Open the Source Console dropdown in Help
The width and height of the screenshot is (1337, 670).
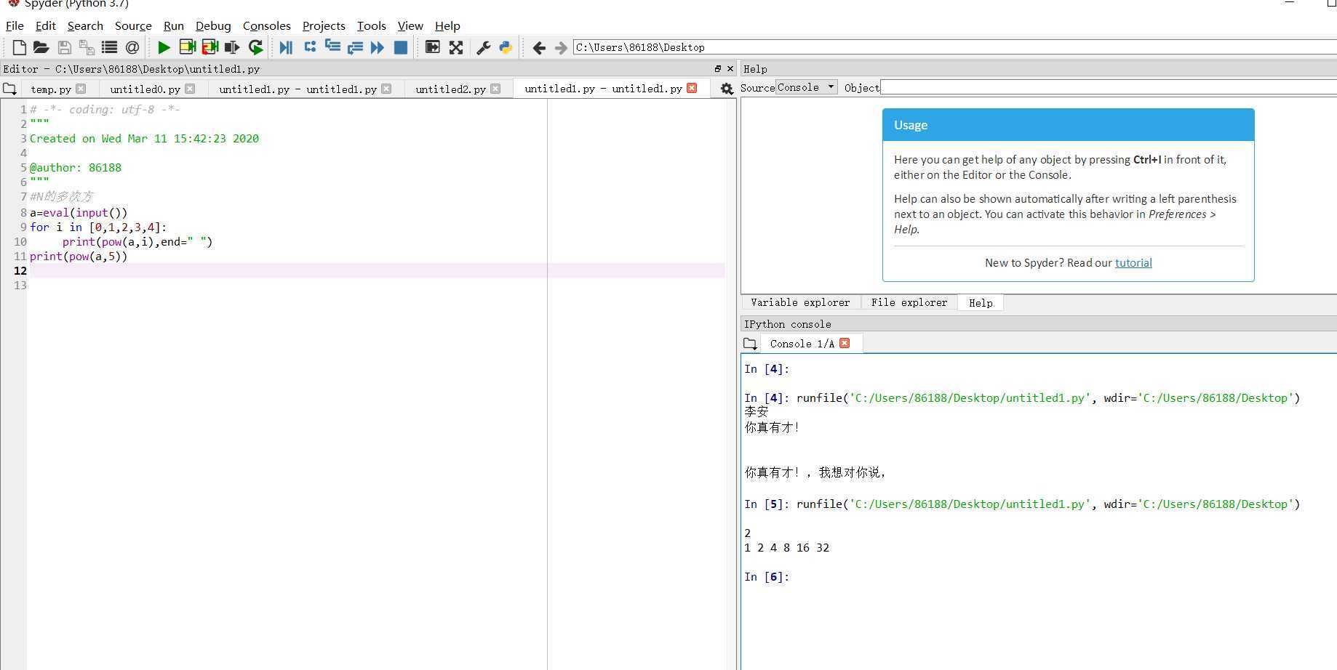[807, 87]
